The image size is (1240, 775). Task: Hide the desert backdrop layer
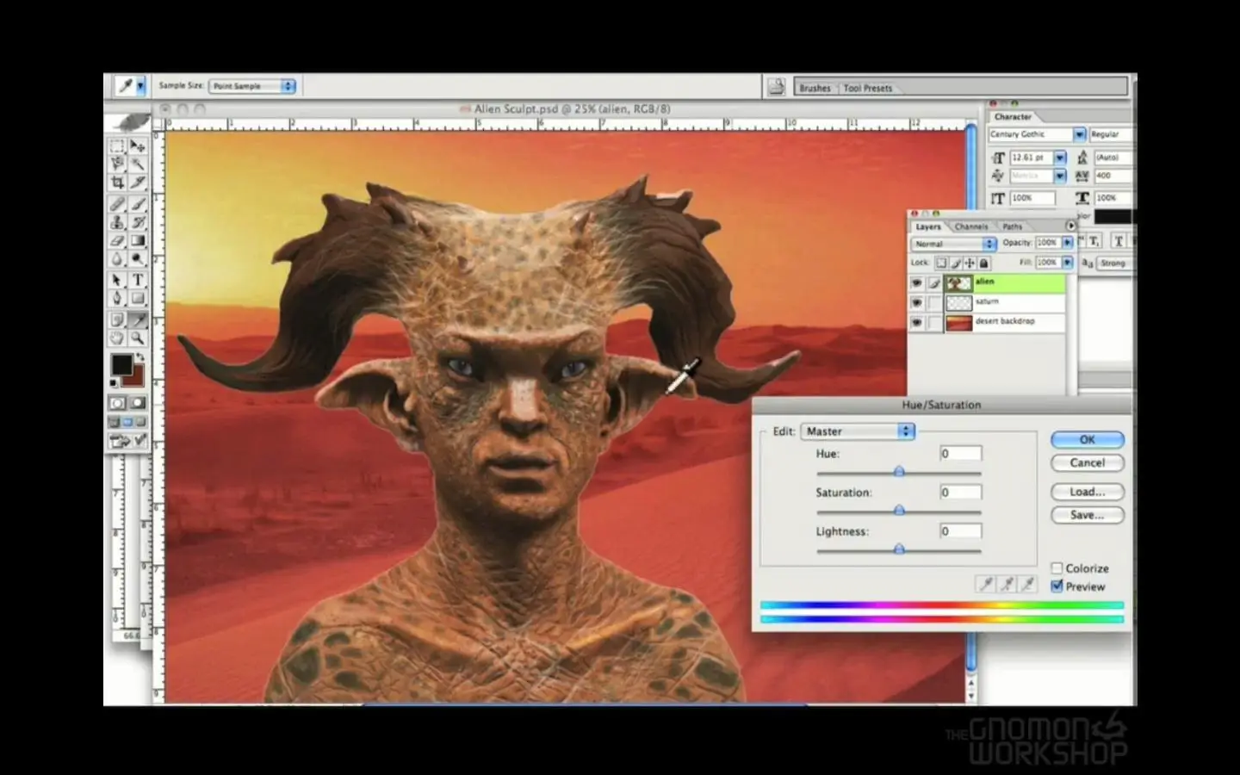[916, 322]
